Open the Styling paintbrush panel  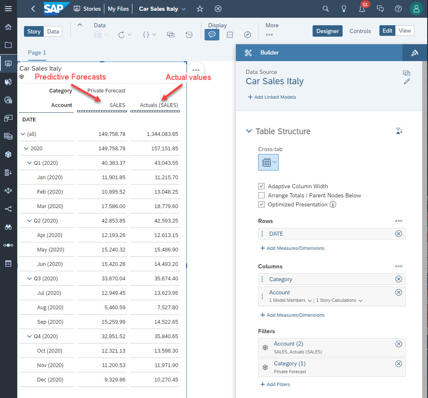tap(415, 53)
